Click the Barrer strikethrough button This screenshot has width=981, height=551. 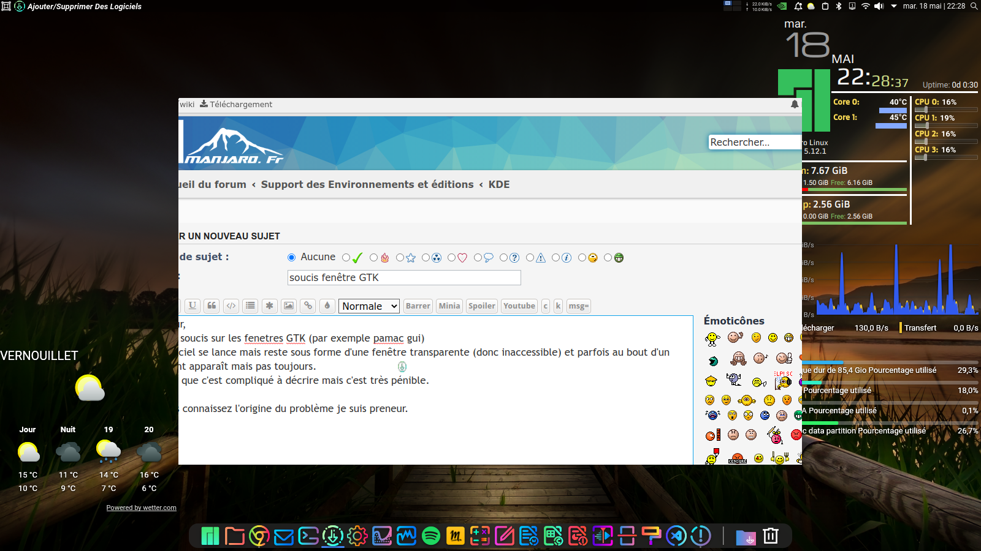pos(418,306)
